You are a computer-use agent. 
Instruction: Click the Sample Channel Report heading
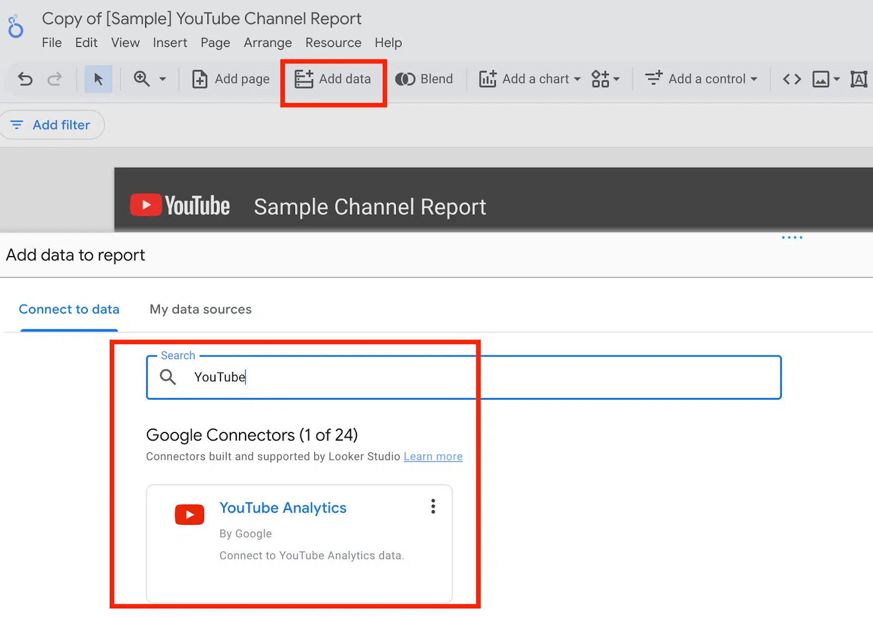pos(370,207)
